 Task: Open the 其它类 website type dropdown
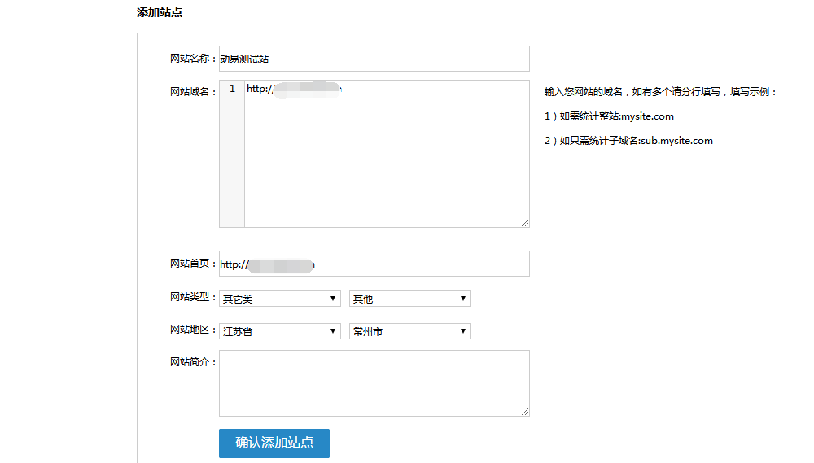click(279, 299)
